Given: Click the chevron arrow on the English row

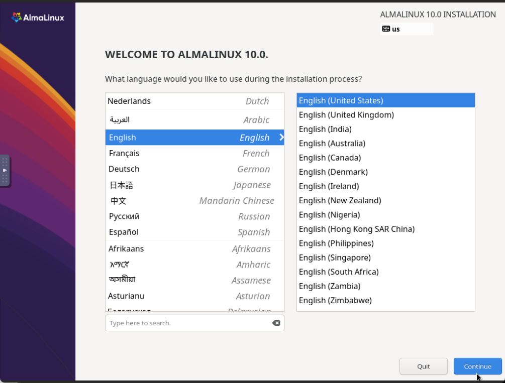Looking at the screenshot, I should [x=281, y=138].
